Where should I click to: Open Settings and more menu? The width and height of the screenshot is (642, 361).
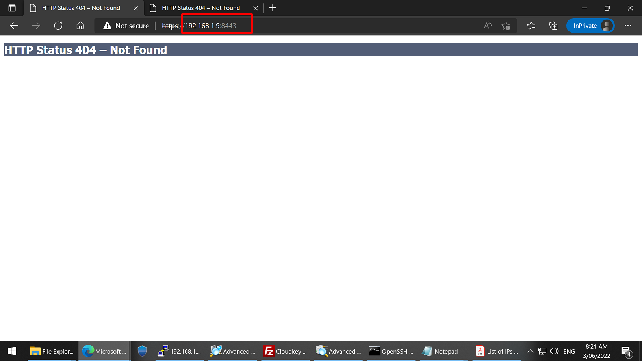pyautogui.click(x=628, y=26)
